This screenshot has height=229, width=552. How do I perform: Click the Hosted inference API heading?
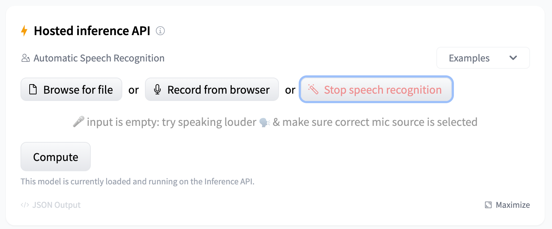point(92,31)
